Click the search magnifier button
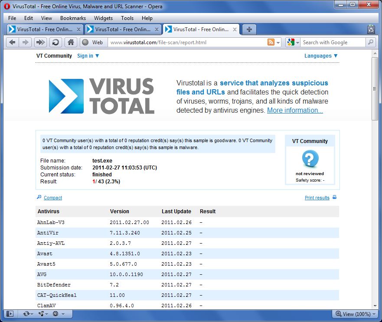 tap(371, 42)
